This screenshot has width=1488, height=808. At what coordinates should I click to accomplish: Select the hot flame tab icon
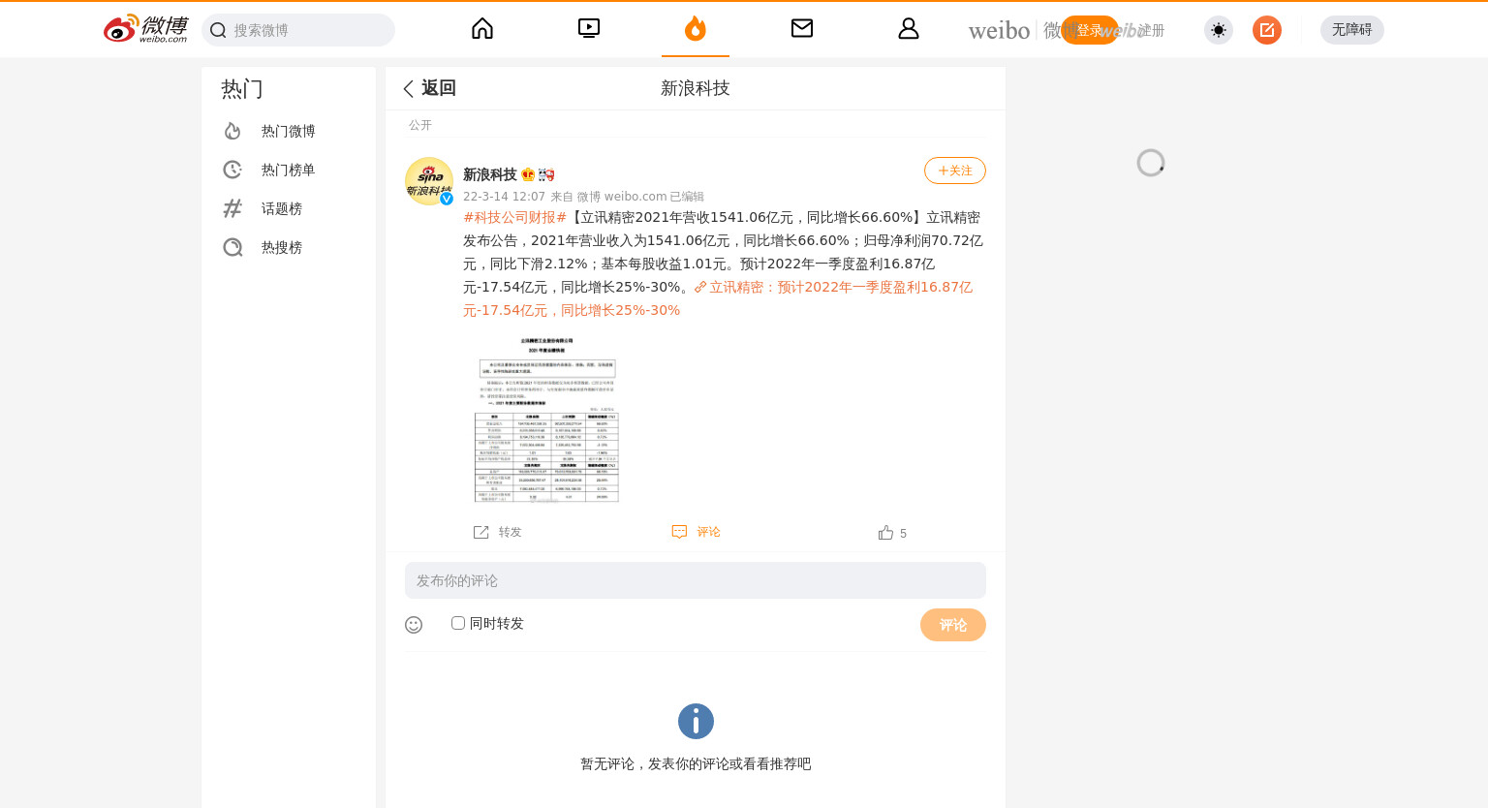coord(696,29)
